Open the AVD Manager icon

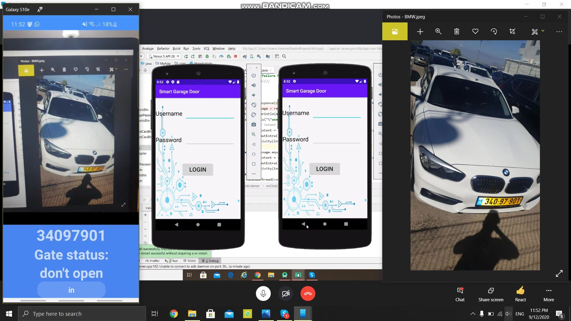252,56
